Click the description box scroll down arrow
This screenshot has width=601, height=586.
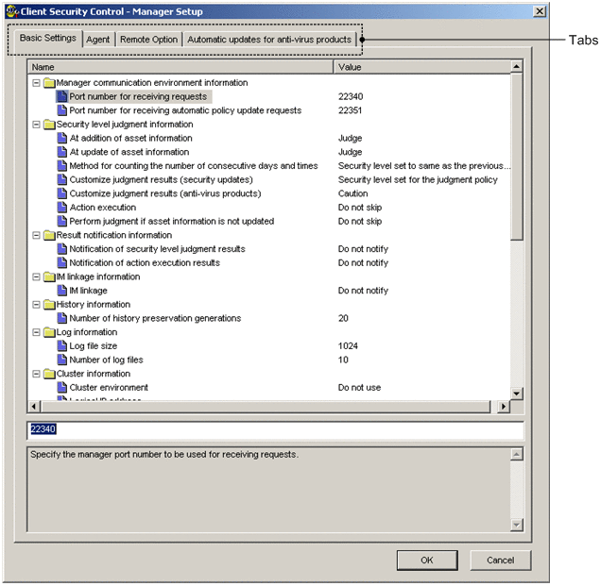516,525
